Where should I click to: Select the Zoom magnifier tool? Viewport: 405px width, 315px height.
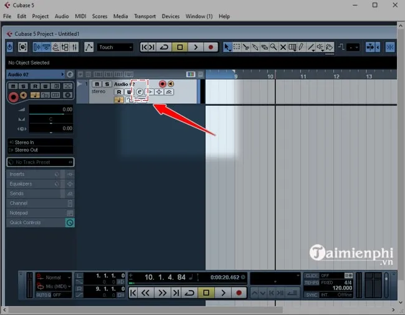pos(274,47)
